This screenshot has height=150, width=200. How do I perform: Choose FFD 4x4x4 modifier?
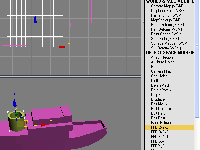(x=160, y=137)
